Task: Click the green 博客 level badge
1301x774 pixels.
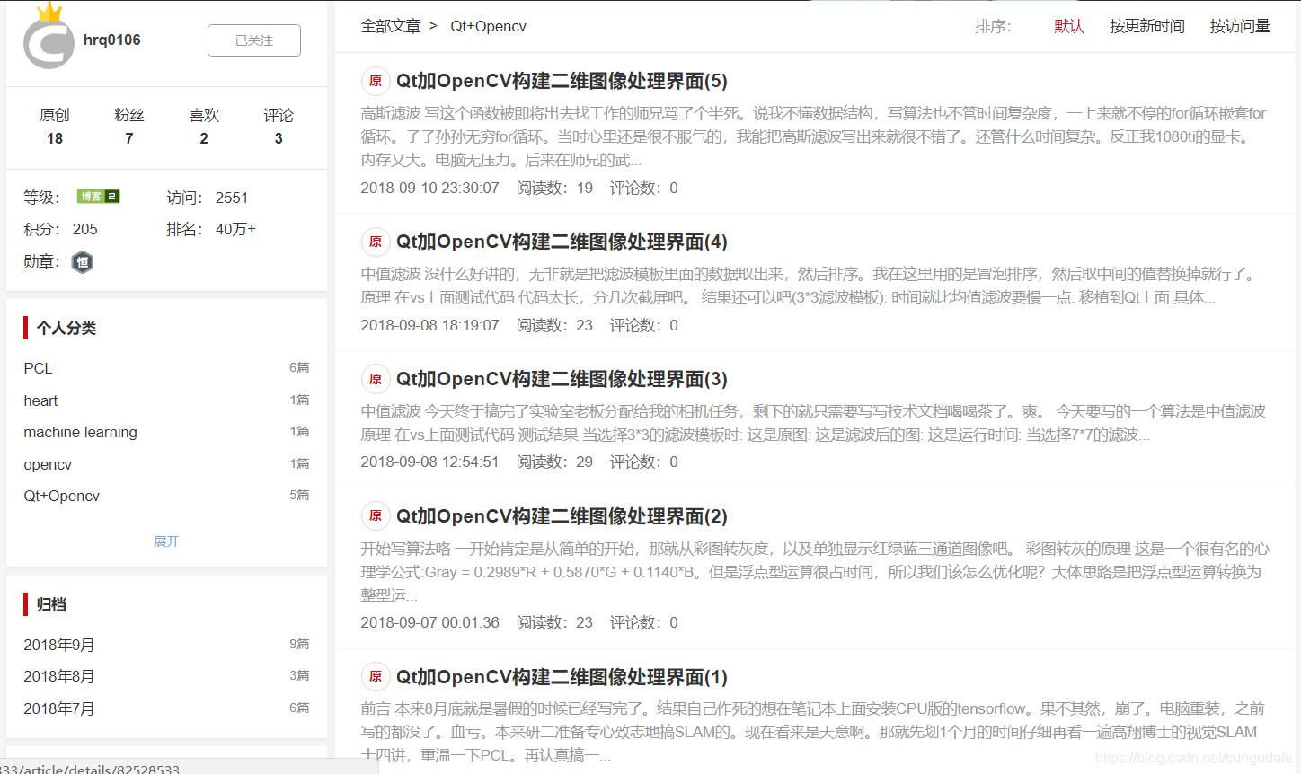Action: [x=98, y=197]
